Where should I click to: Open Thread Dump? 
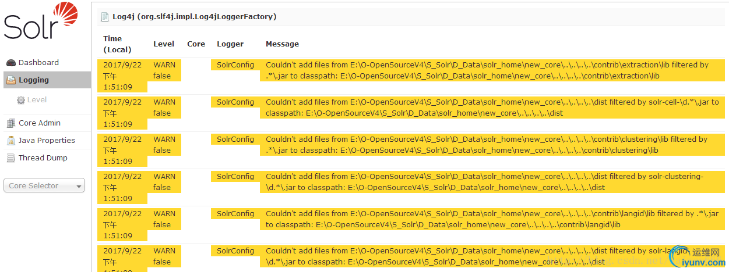click(x=43, y=158)
